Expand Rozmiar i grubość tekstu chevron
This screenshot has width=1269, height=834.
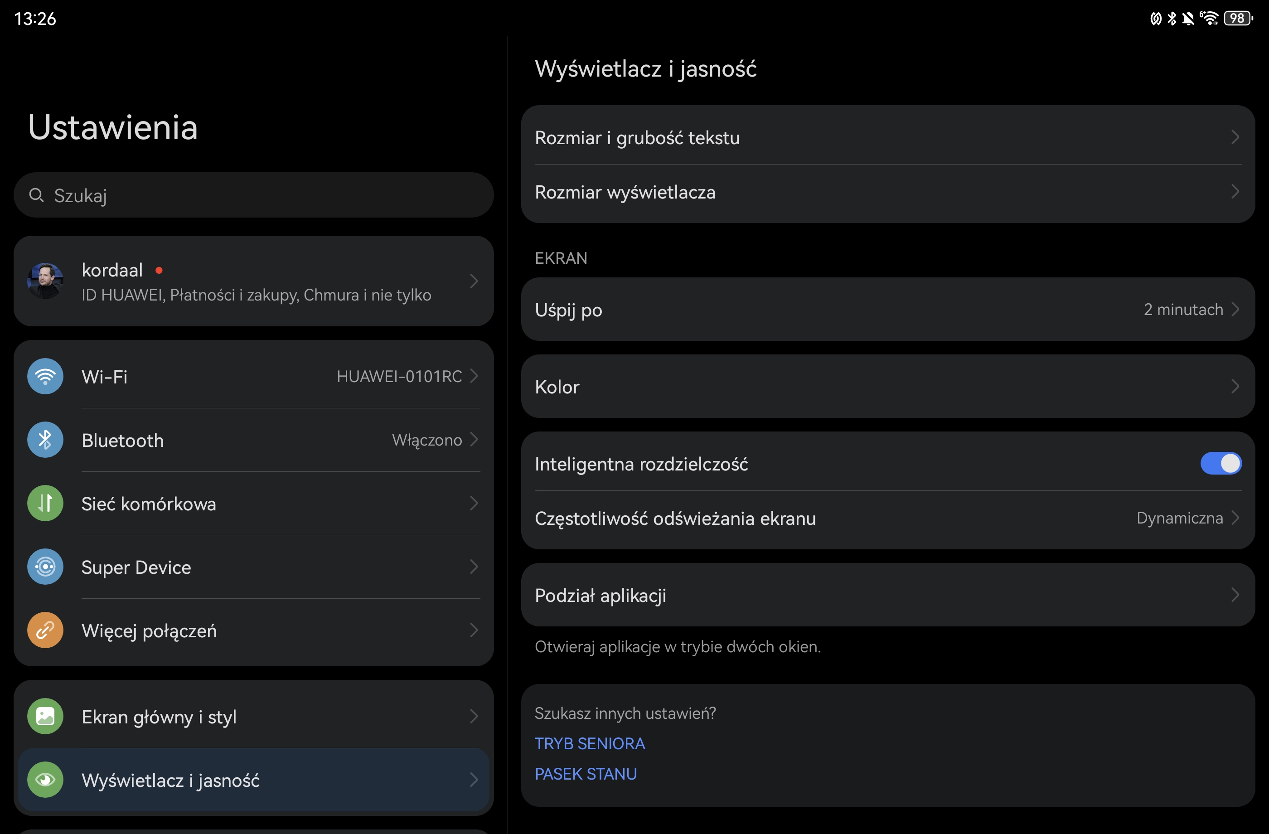[x=1235, y=138]
